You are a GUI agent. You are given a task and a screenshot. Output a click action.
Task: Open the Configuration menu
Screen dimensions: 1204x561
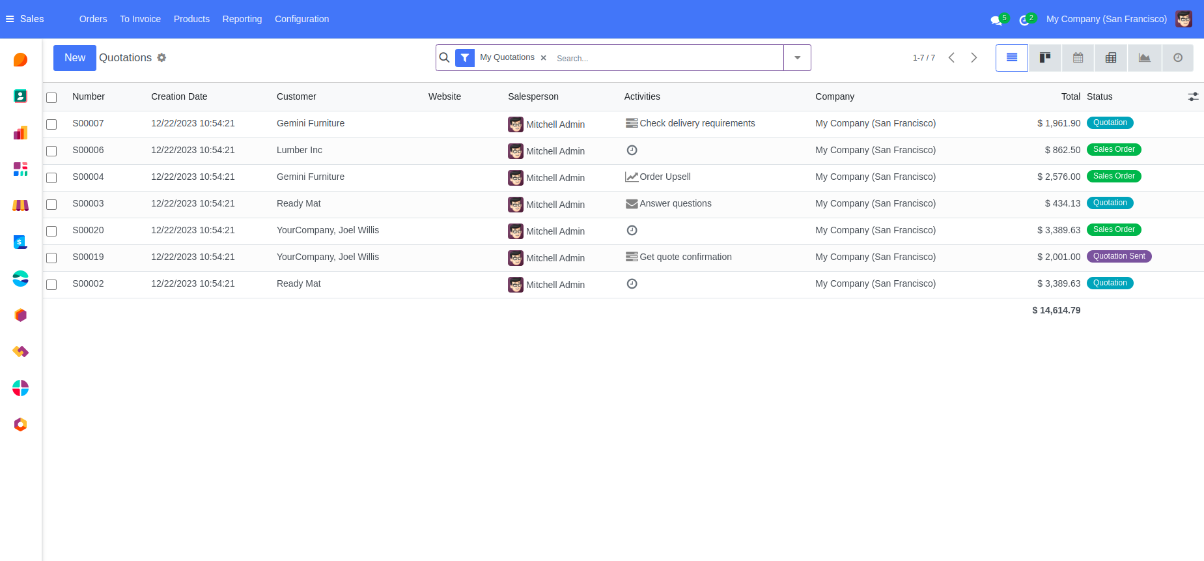tap(301, 19)
